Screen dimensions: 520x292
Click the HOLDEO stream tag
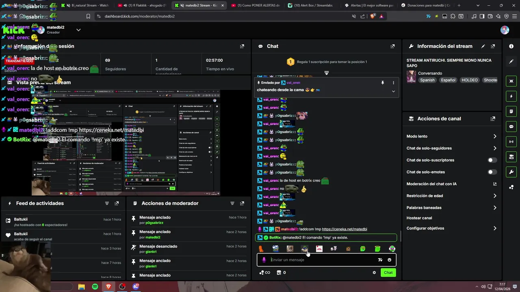470,80
